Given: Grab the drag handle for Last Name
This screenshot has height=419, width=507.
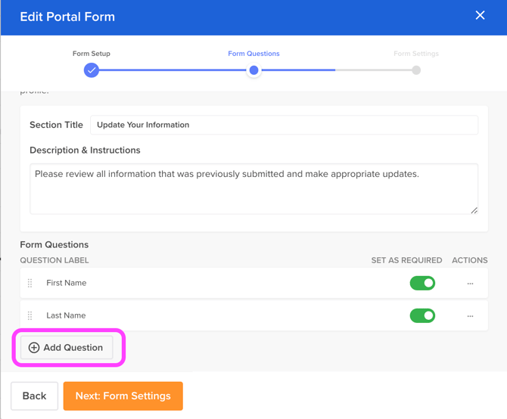Looking at the screenshot, I should tap(30, 315).
